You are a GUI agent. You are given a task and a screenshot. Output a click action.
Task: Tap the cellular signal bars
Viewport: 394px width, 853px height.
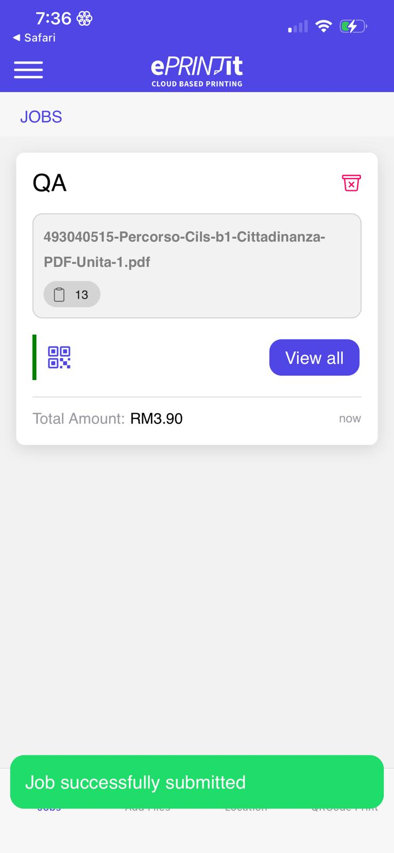pos(297,27)
